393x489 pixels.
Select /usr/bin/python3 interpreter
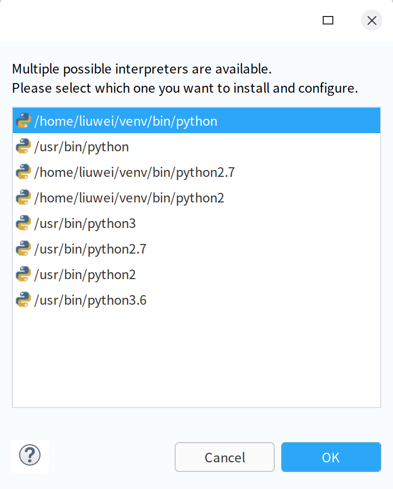85,223
